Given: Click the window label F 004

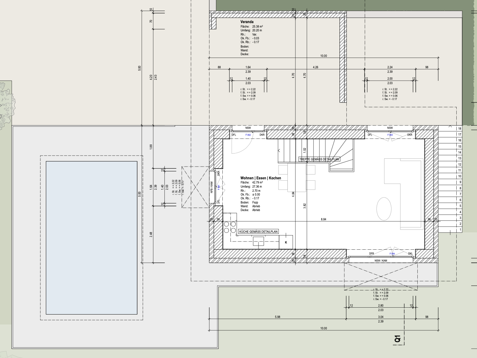Looking at the screenshot, I should click(x=392, y=254).
